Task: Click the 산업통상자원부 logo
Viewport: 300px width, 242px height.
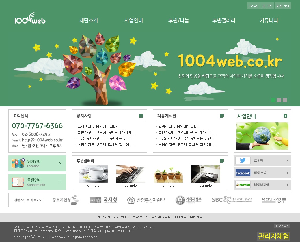Action: 146,200
